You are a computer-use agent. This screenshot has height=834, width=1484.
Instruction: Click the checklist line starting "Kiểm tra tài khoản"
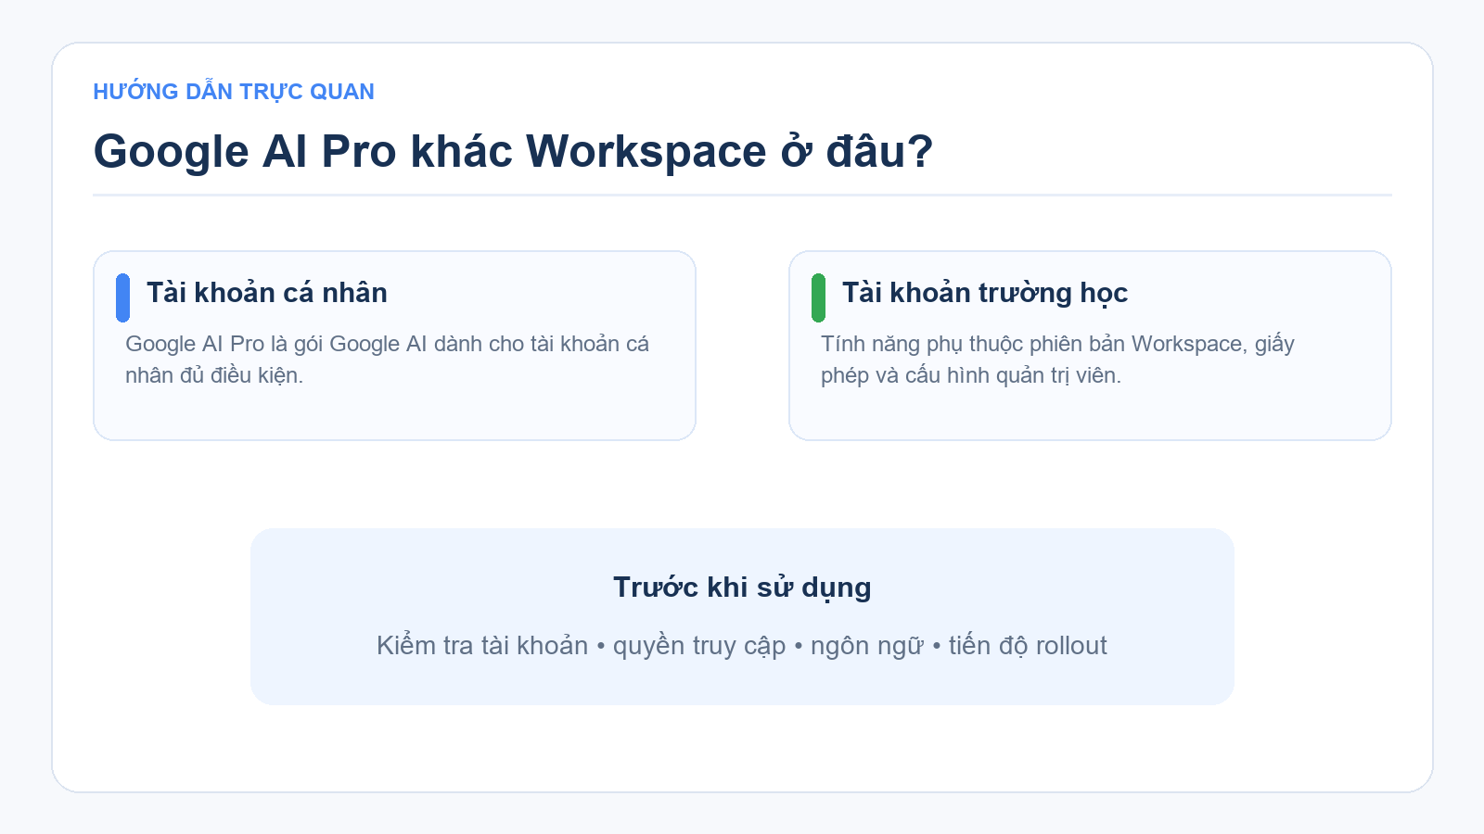tap(742, 646)
